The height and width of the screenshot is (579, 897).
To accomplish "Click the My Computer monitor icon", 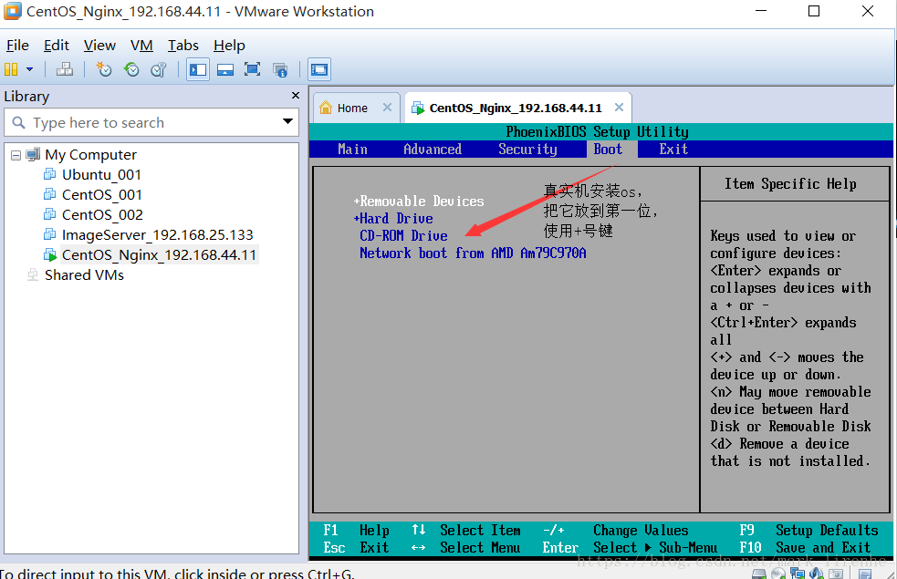I will click(33, 154).
